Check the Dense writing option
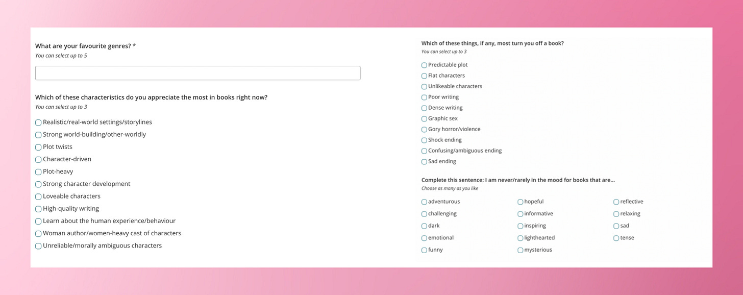743x295 pixels. (424, 108)
